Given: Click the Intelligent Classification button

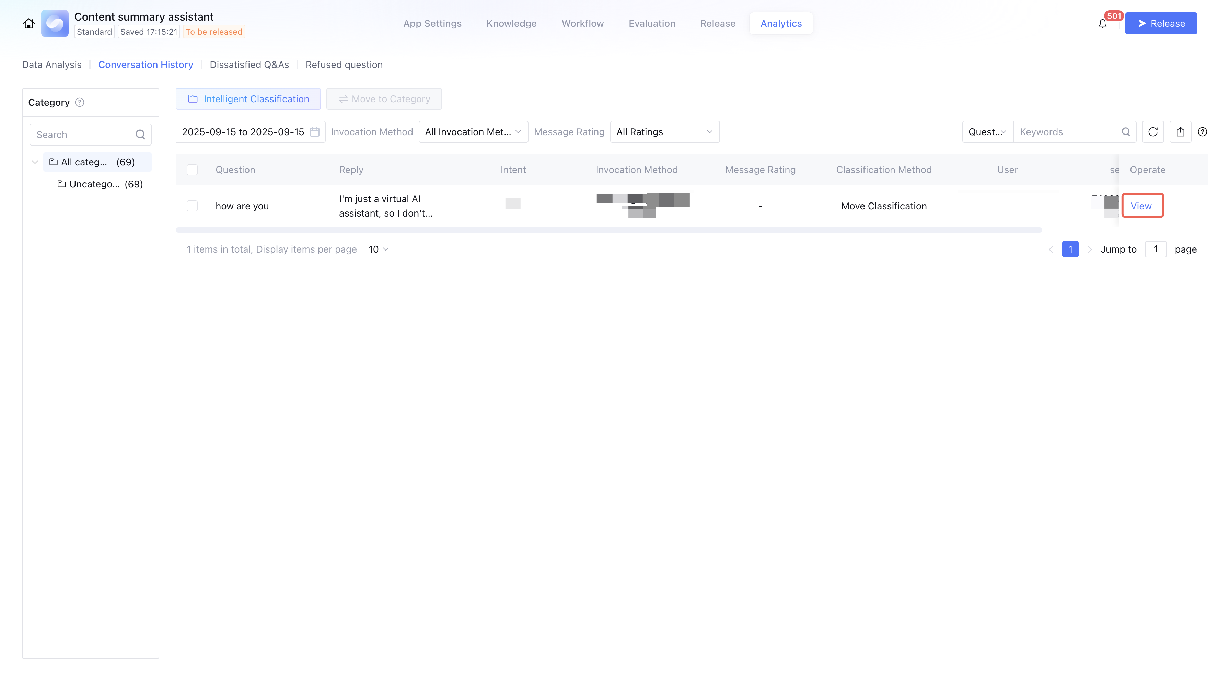Looking at the screenshot, I should coord(248,99).
